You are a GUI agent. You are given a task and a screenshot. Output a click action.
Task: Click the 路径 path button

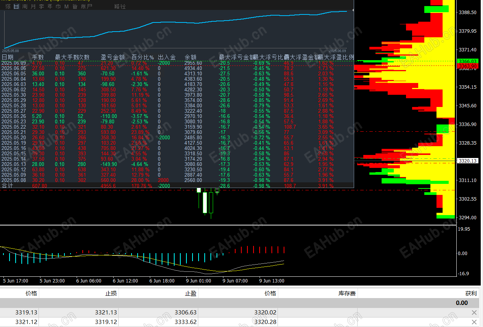pyautogui.click(x=120, y=6)
